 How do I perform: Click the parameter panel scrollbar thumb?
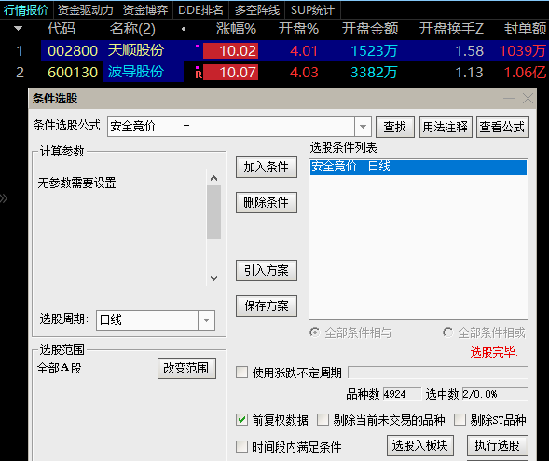[x=214, y=212]
